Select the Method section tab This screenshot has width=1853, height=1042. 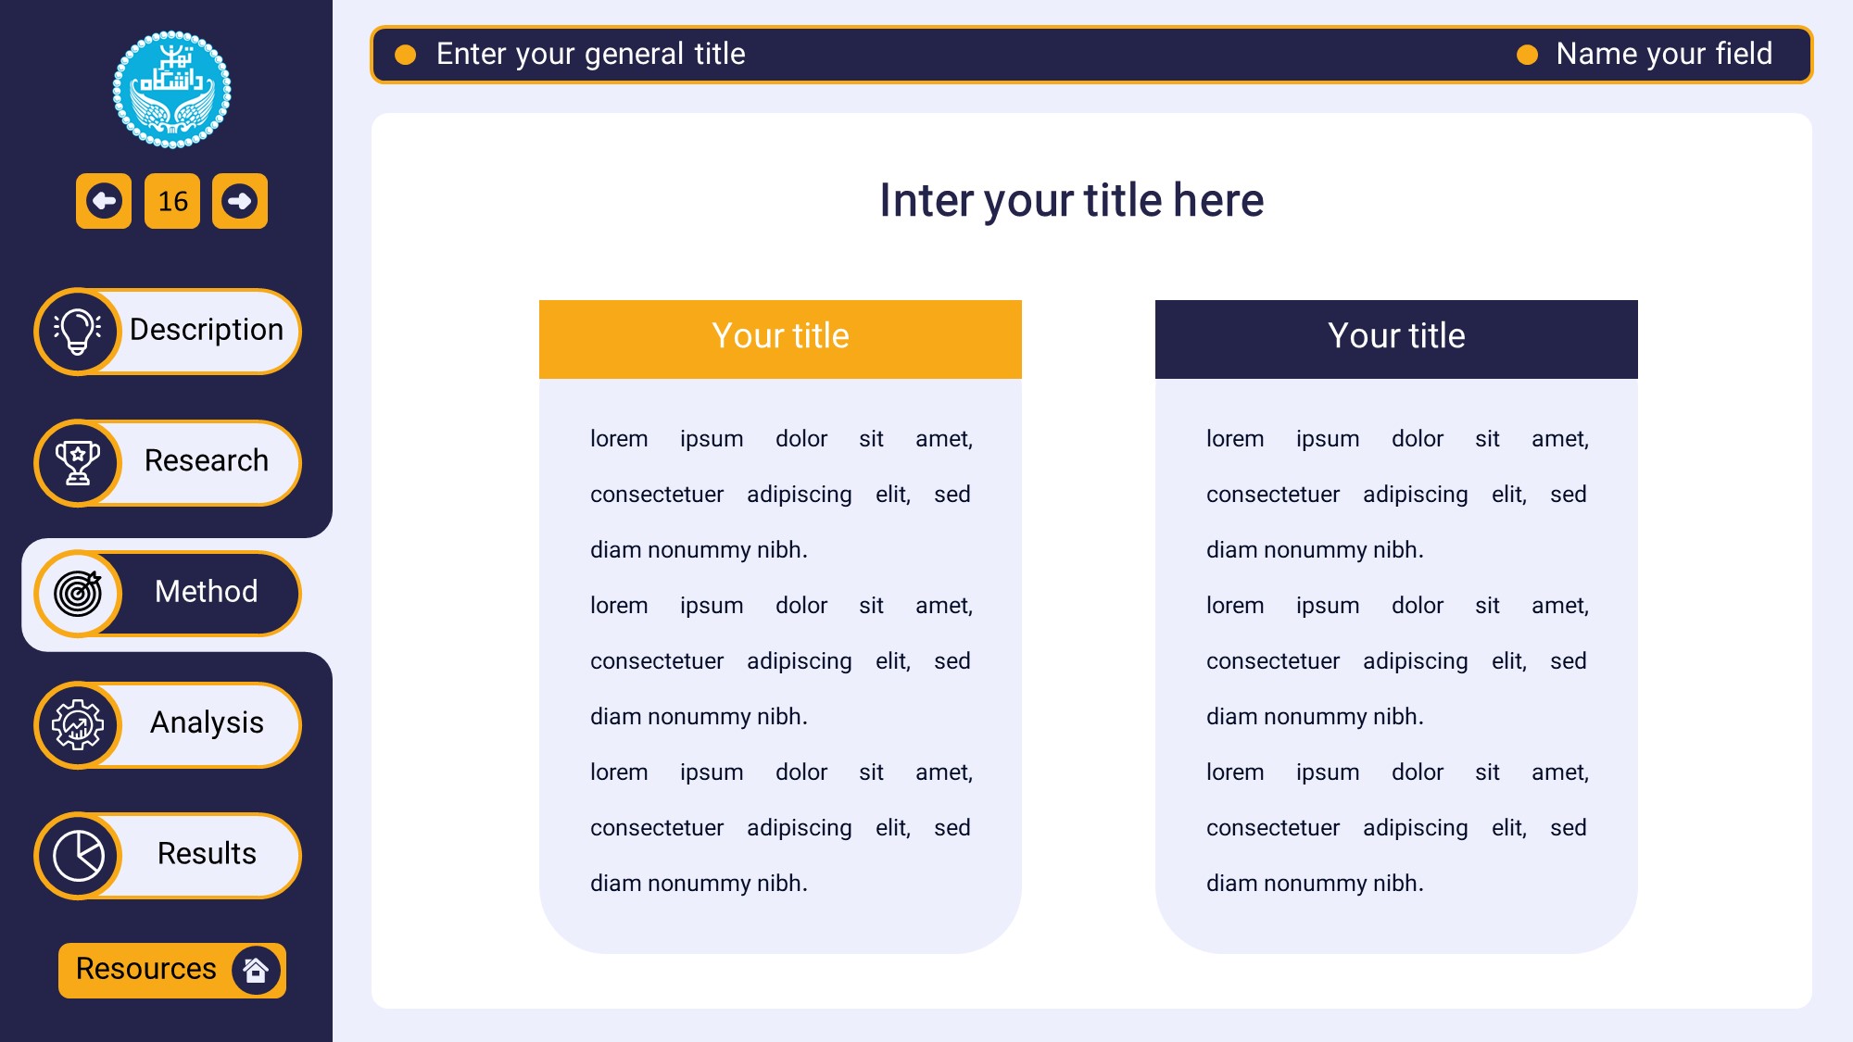point(206,592)
